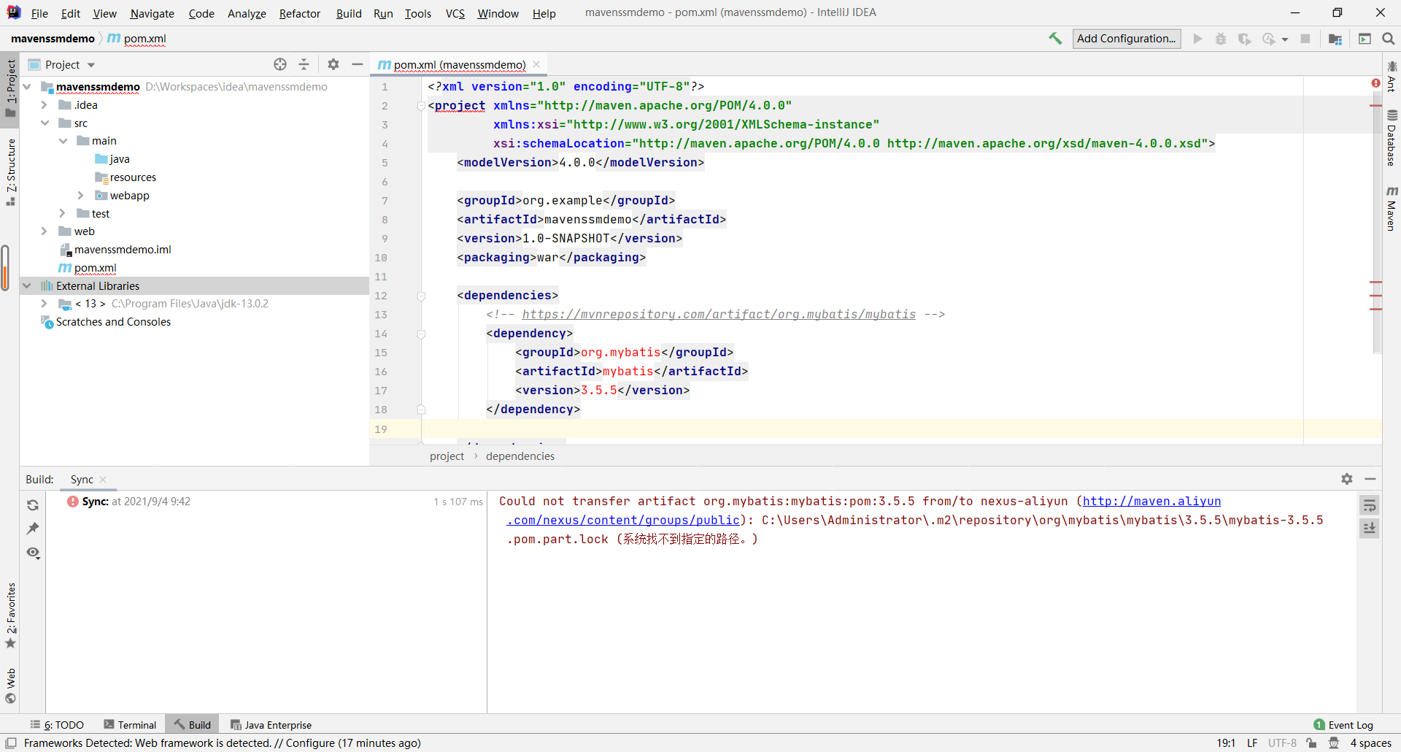
Task: Hide the Build tool window
Action: pos(1370,479)
